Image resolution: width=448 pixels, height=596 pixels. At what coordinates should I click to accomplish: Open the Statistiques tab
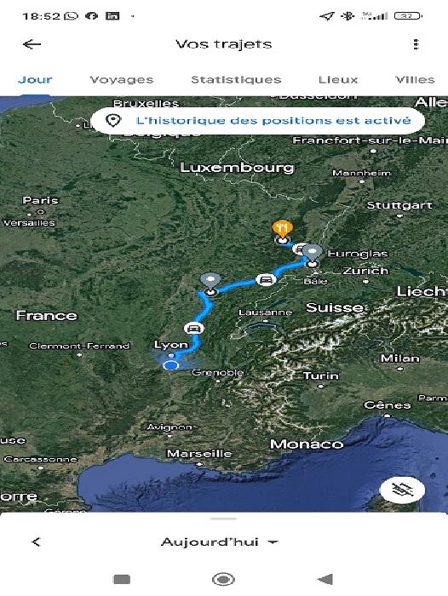236,80
